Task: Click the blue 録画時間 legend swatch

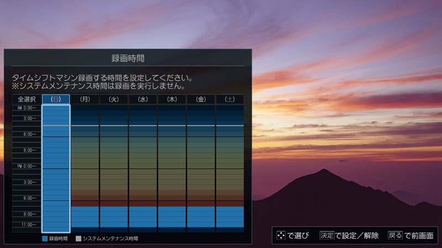Action: [45, 239]
